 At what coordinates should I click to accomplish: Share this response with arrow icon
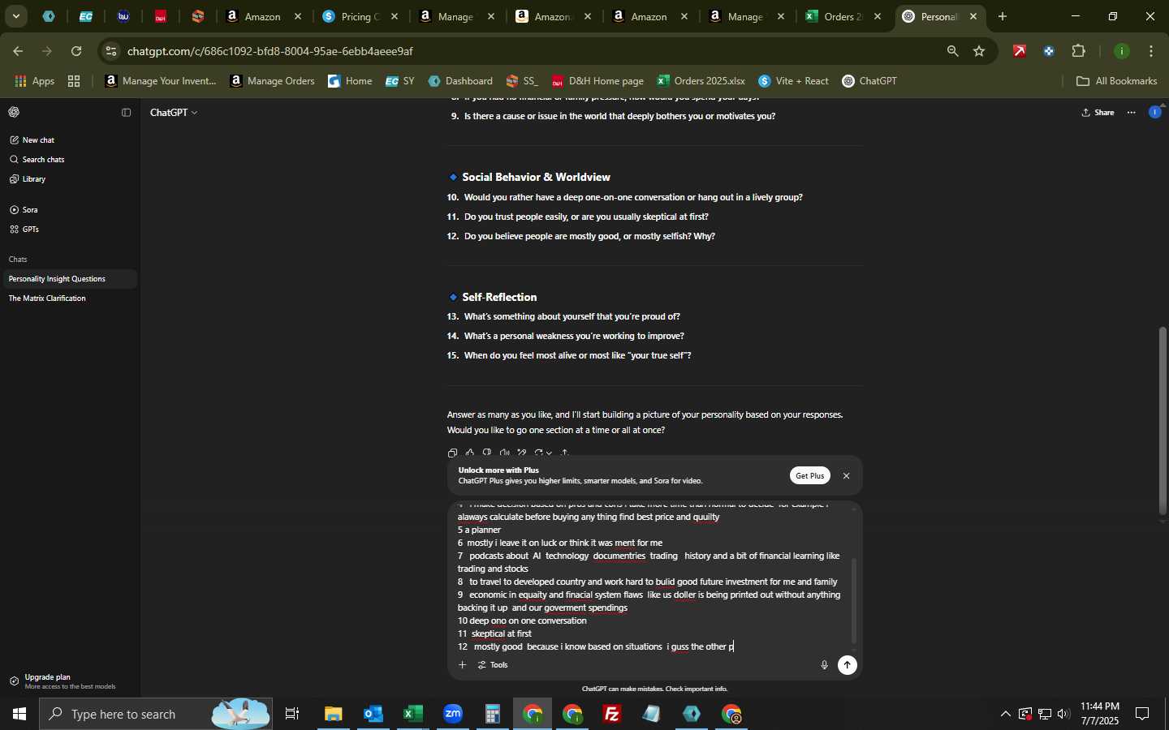(564, 453)
